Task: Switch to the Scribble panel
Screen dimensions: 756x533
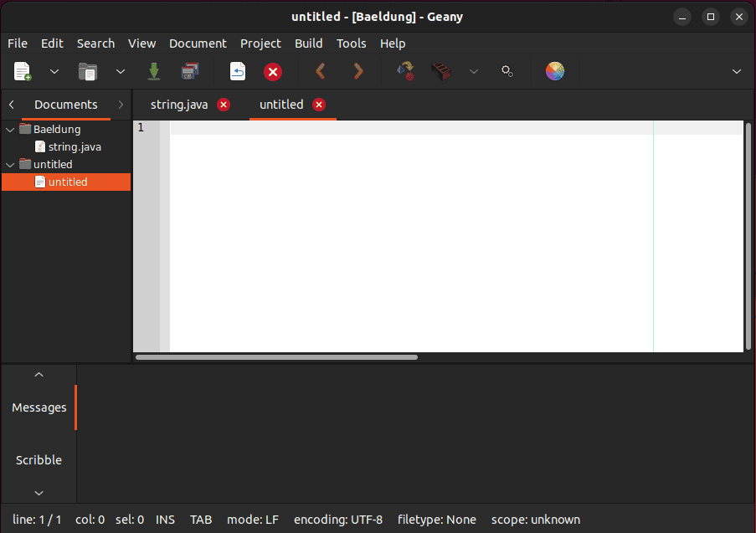Action: 39,459
